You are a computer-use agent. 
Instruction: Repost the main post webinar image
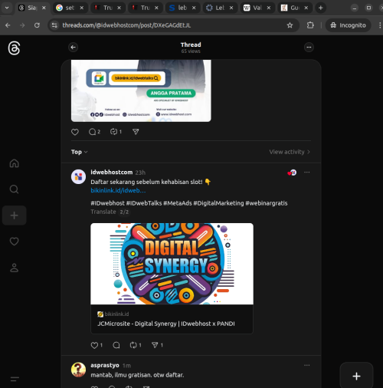(x=116, y=132)
